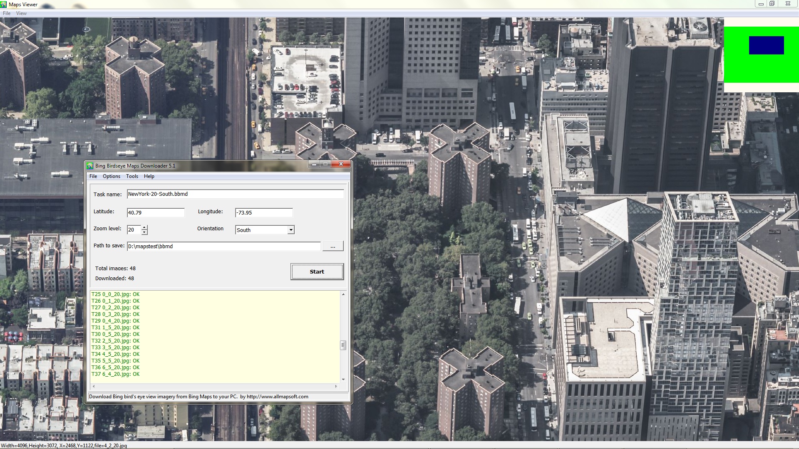Open the Downloader Tools menu

point(132,176)
